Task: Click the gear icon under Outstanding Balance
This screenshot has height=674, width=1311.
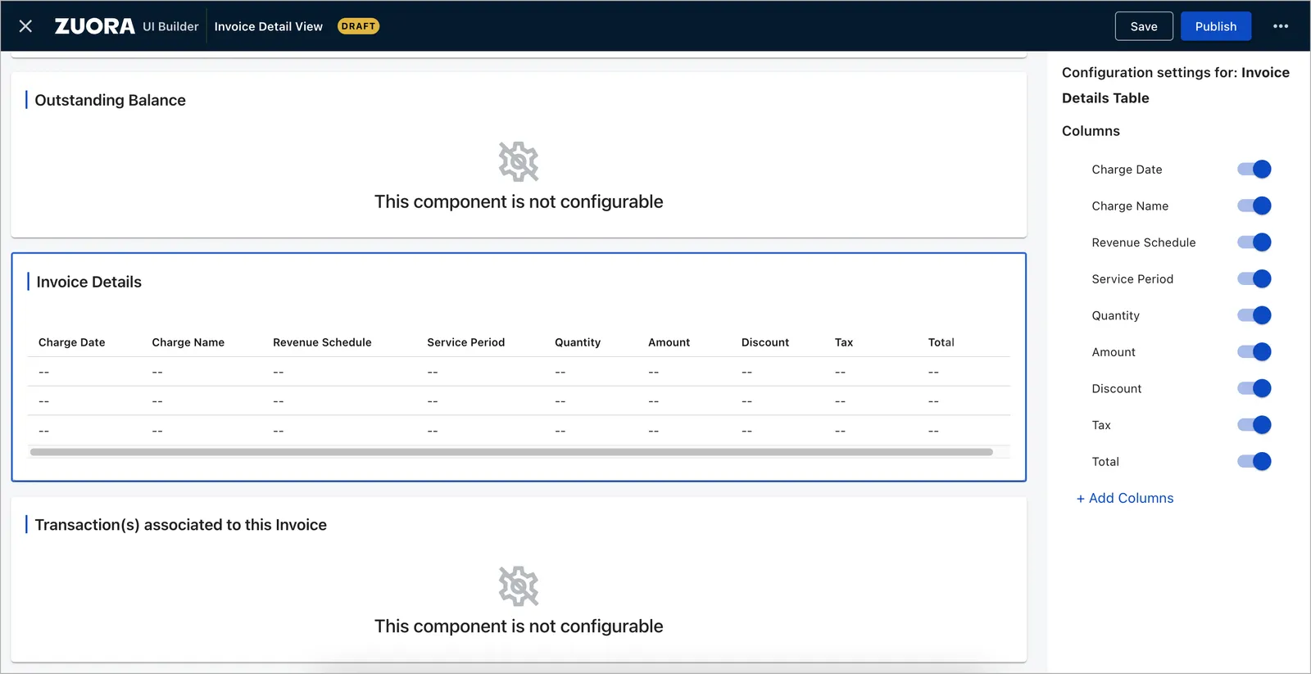Action: tap(519, 161)
